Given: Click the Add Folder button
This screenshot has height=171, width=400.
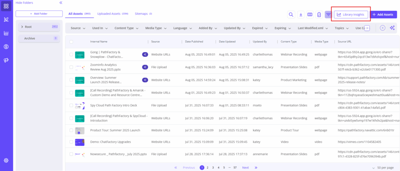Looking at the screenshot, I should pos(39,14).
